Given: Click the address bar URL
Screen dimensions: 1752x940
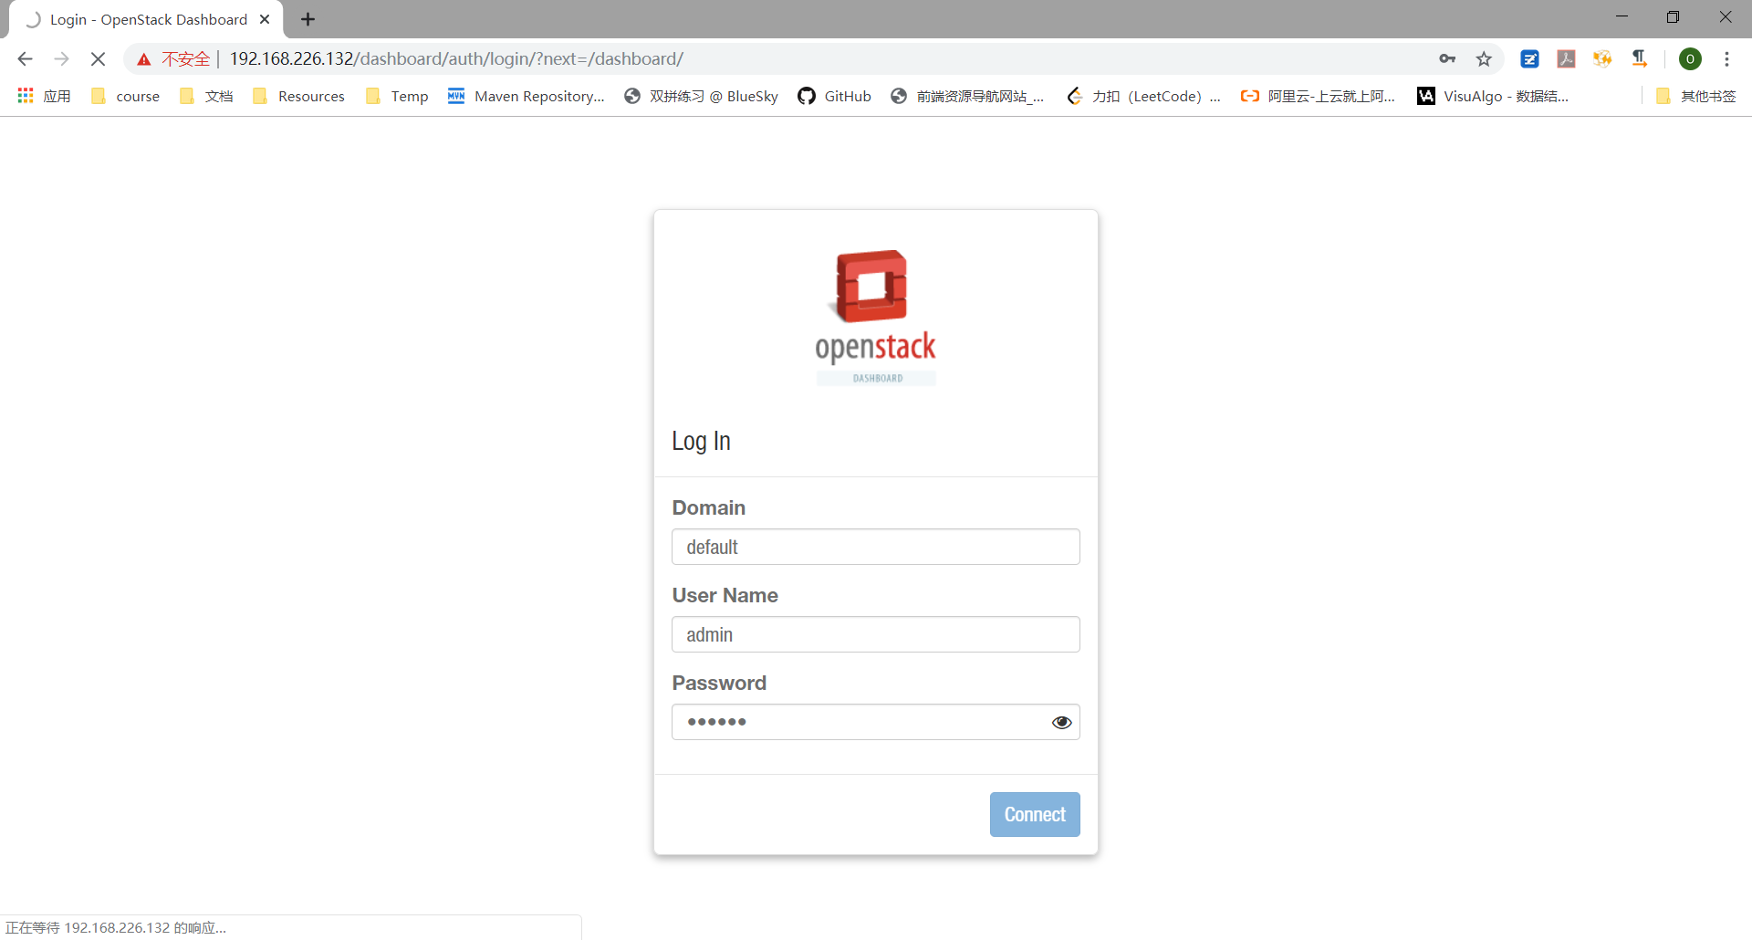Looking at the screenshot, I should [456, 59].
